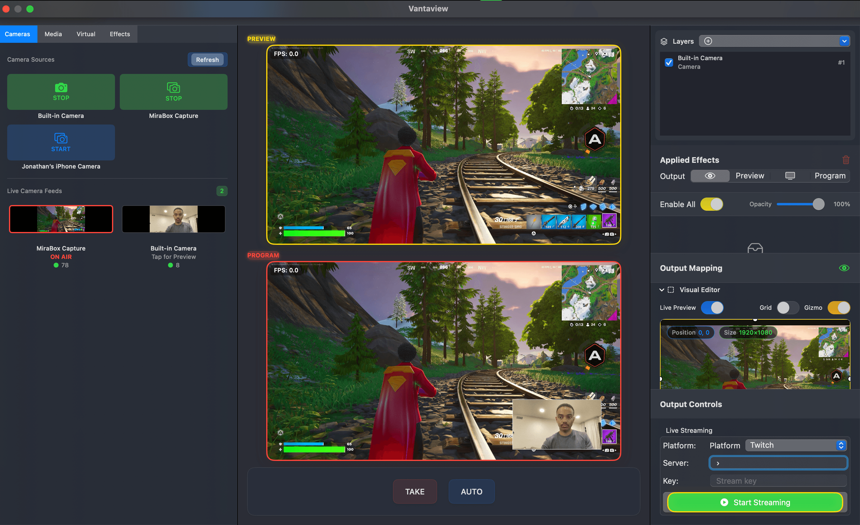Open the Effects tab
This screenshot has height=525, width=860.
(119, 34)
